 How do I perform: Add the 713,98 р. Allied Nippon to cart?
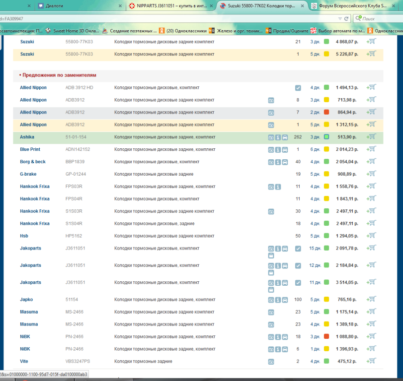click(371, 100)
